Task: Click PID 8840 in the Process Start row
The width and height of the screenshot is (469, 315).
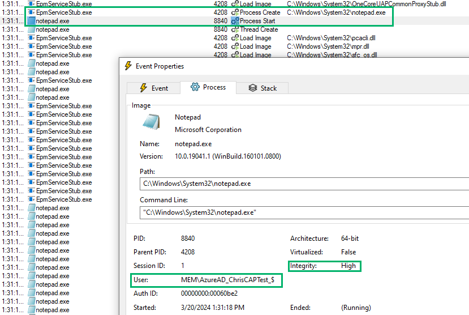Action: point(221,21)
